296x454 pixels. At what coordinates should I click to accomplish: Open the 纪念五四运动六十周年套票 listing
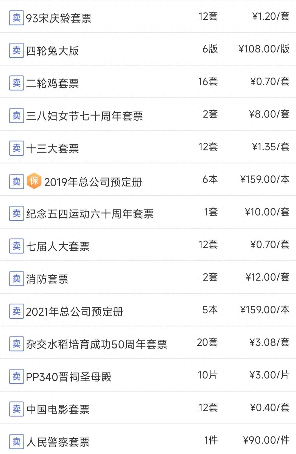pyautogui.click(x=148, y=212)
